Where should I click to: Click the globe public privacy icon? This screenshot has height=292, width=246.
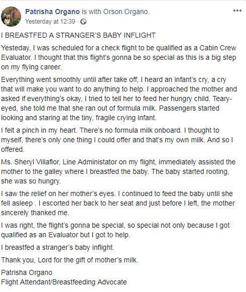(83, 22)
